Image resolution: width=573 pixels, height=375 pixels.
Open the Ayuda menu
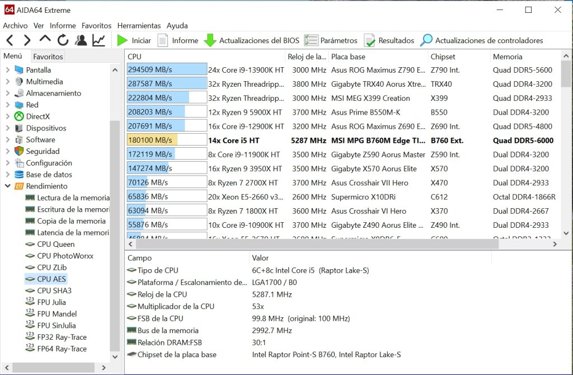tap(177, 26)
